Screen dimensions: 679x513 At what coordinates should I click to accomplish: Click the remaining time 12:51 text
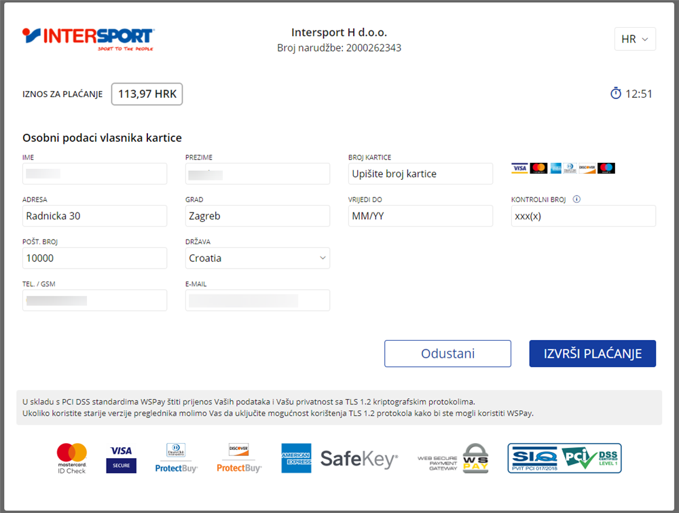pyautogui.click(x=639, y=94)
